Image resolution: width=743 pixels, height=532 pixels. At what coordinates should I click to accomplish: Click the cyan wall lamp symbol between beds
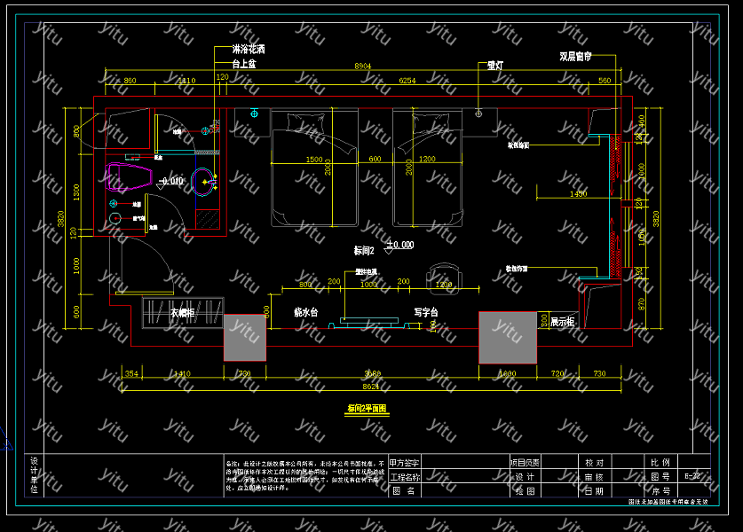coord(256,113)
